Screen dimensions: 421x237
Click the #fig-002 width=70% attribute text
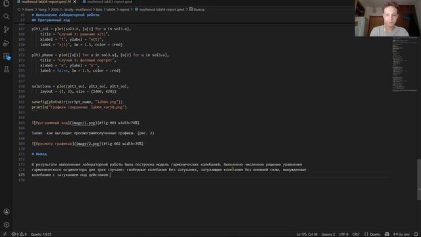[123, 144]
